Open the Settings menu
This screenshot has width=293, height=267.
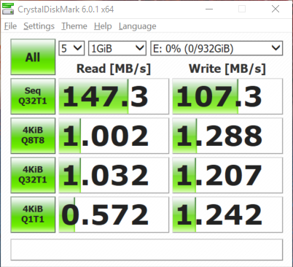tap(39, 26)
